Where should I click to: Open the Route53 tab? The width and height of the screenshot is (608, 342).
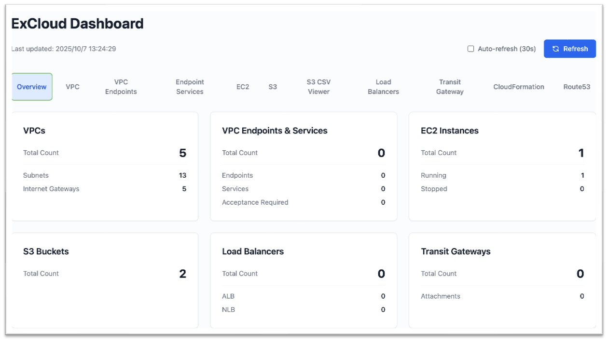tap(577, 87)
